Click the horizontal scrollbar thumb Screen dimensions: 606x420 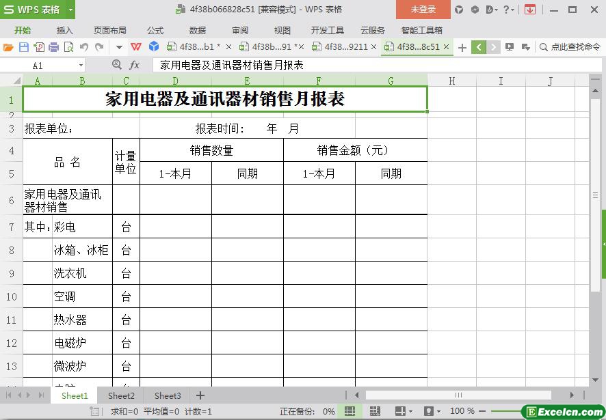point(458,395)
